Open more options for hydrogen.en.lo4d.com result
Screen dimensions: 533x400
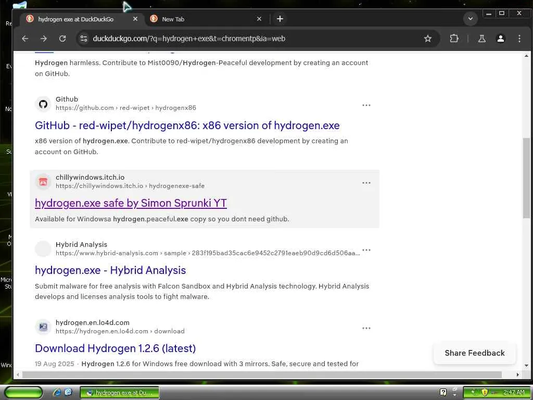[x=366, y=328]
